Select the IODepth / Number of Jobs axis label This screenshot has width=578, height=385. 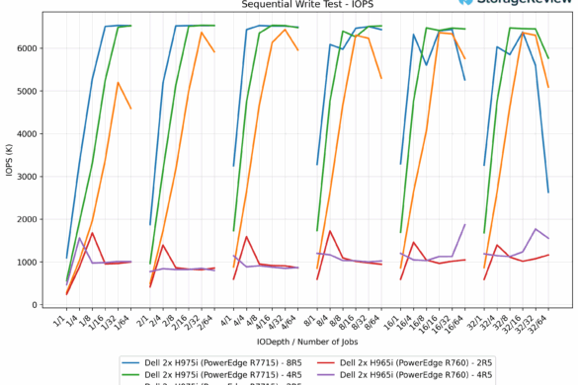307,342
